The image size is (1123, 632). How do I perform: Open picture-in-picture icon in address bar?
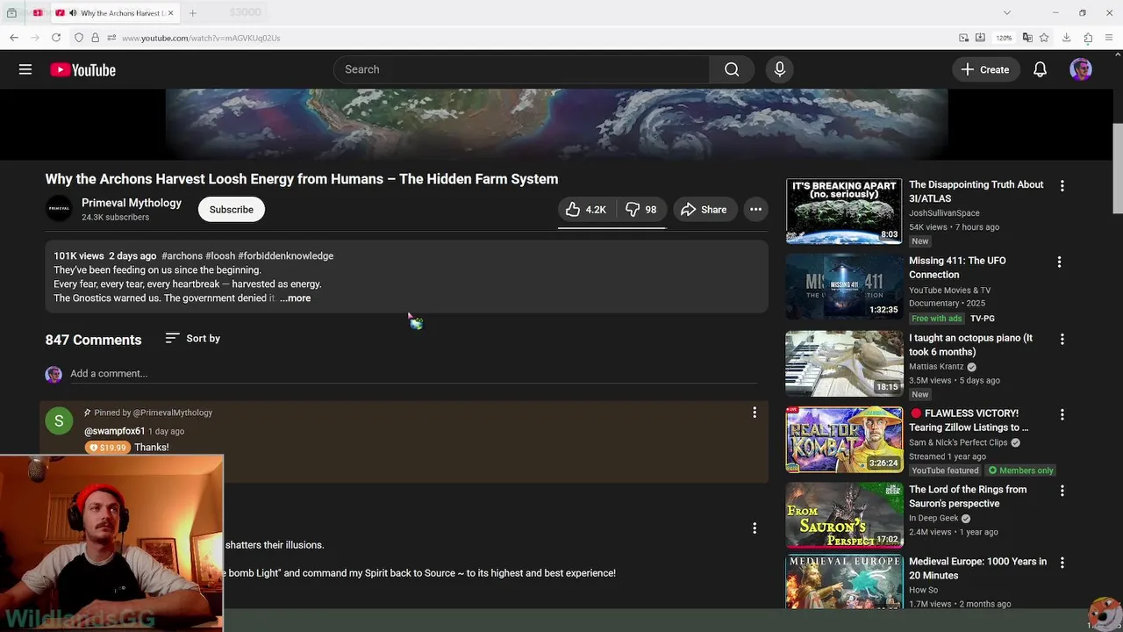pyautogui.click(x=964, y=38)
